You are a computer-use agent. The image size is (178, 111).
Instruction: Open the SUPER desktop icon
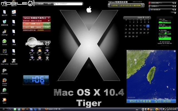pyautogui.click(x=14, y=13)
